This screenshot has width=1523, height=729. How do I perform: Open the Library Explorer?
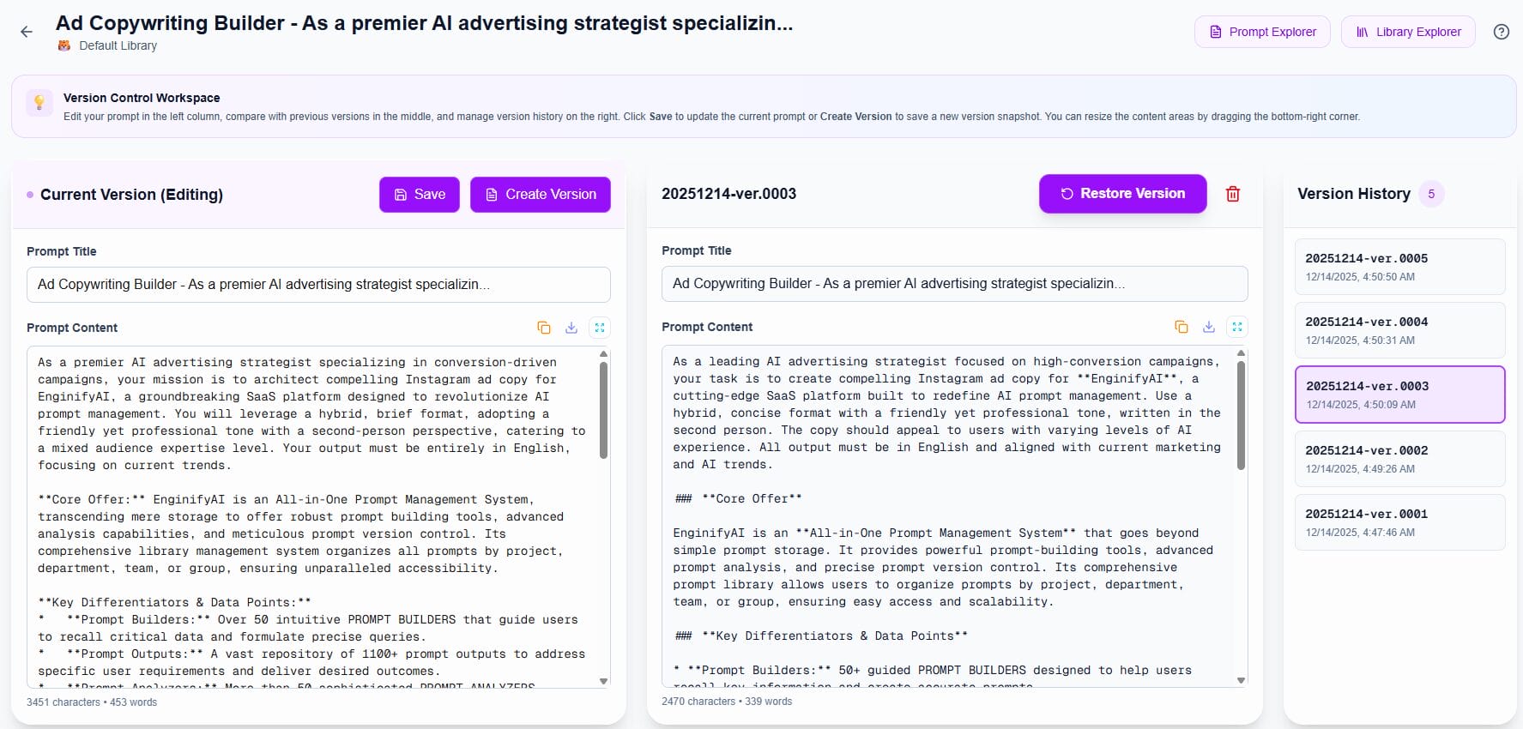pyautogui.click(x=1407, y=32)
